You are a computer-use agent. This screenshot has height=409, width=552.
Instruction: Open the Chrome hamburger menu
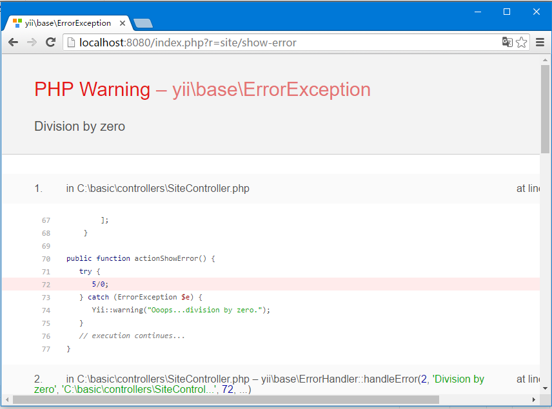pyautogui.click(x=540, y=43)
